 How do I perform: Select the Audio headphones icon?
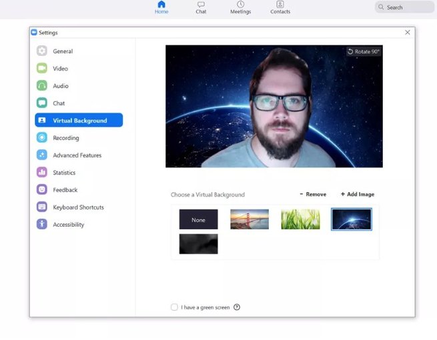(x=42, y=86)
